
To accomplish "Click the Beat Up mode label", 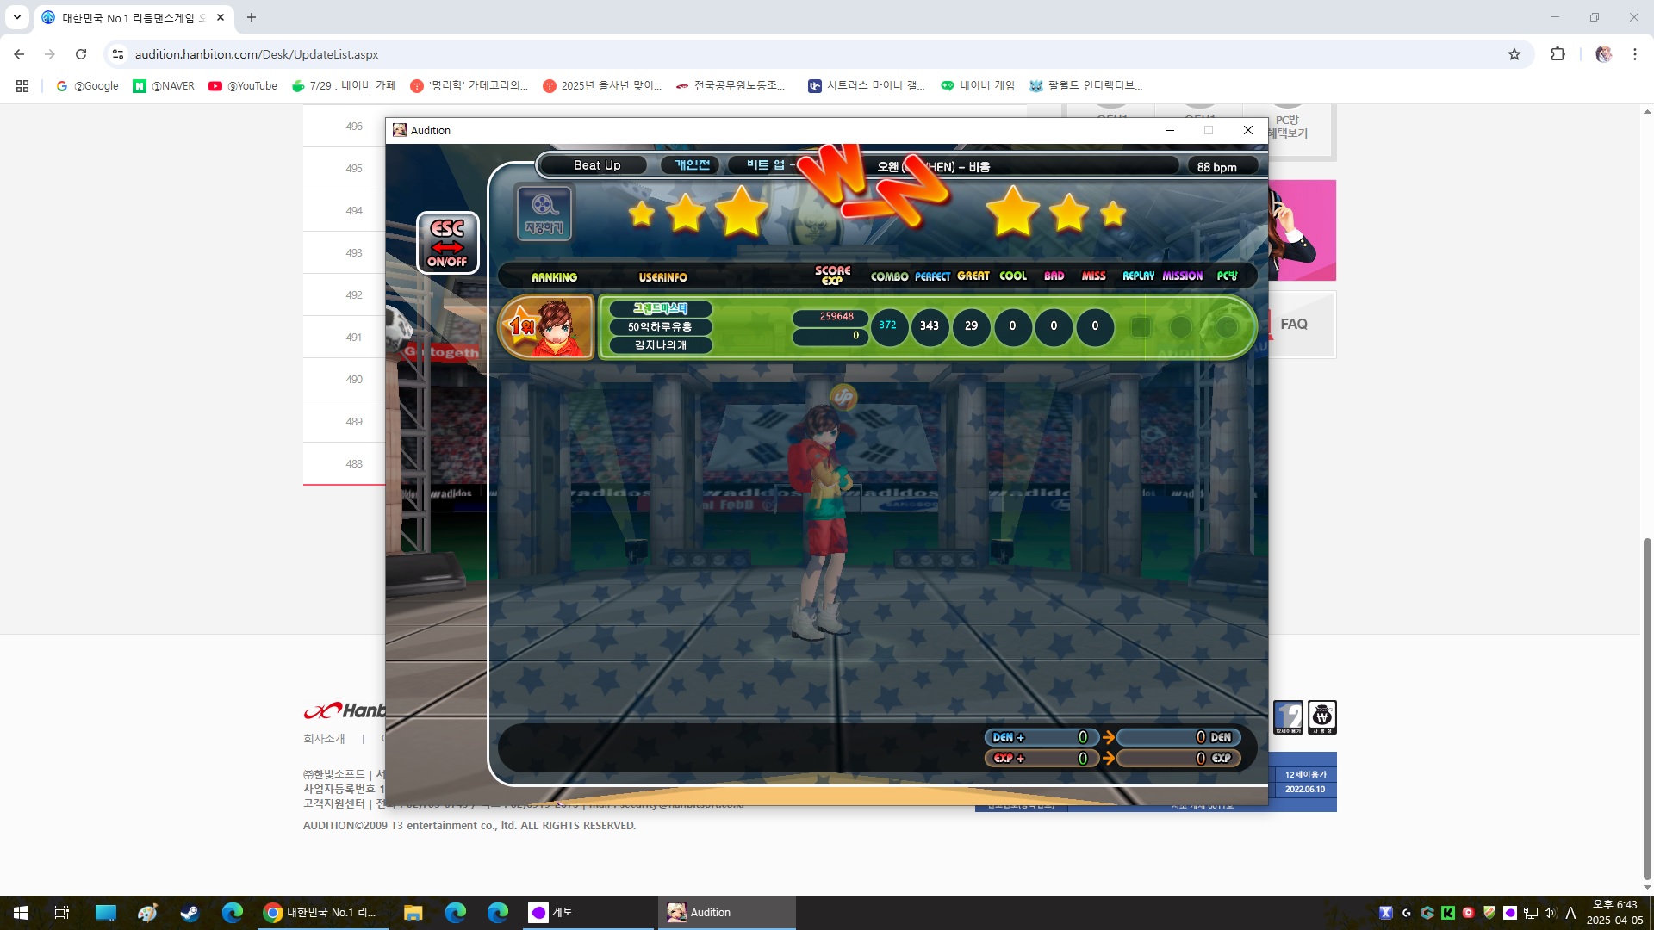I will tap(596, 165).
